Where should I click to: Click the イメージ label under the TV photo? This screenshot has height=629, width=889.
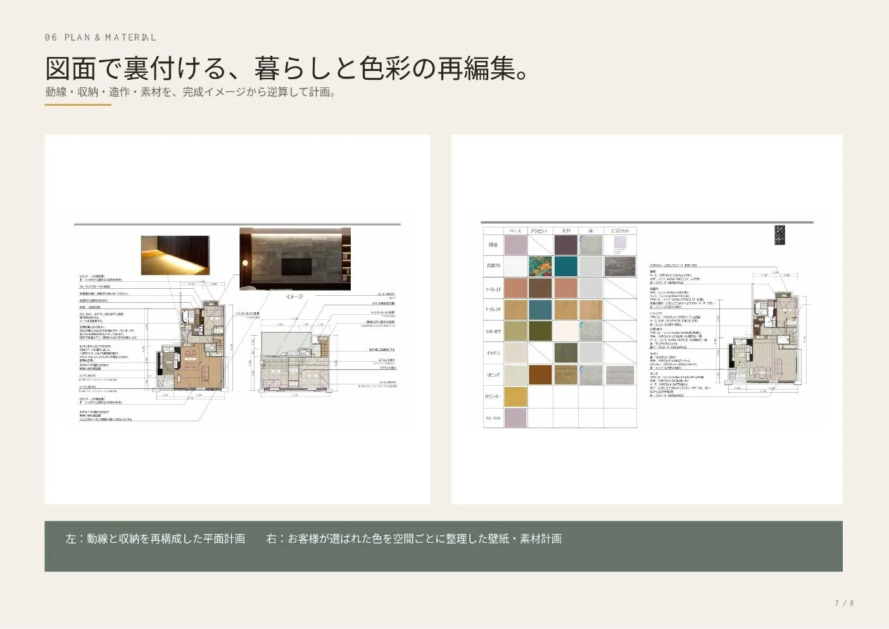[x=294, y=296]
